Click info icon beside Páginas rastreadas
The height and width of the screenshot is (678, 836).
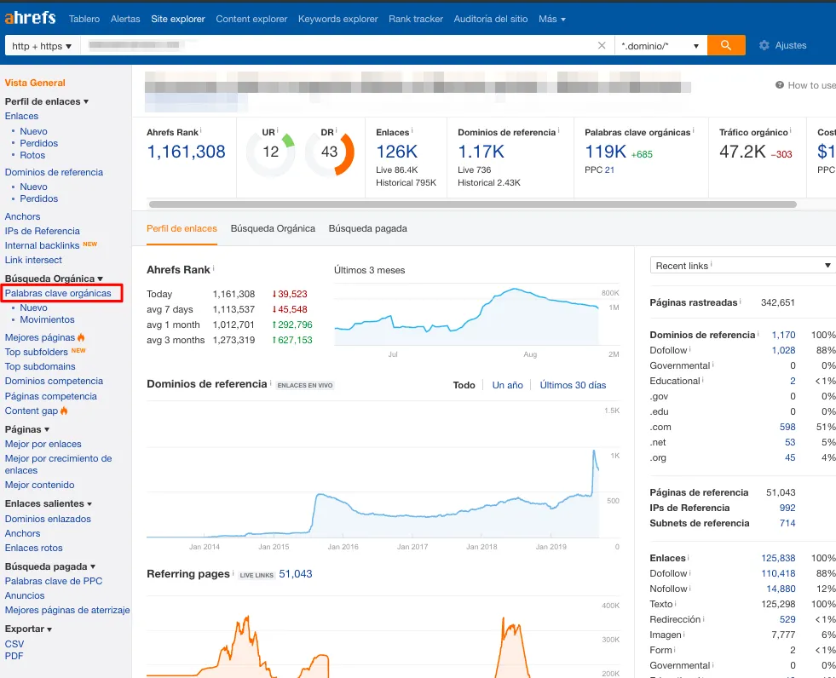(740, 301)
